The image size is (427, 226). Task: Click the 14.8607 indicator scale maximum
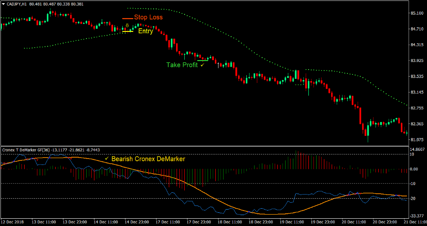click(417, 149)
